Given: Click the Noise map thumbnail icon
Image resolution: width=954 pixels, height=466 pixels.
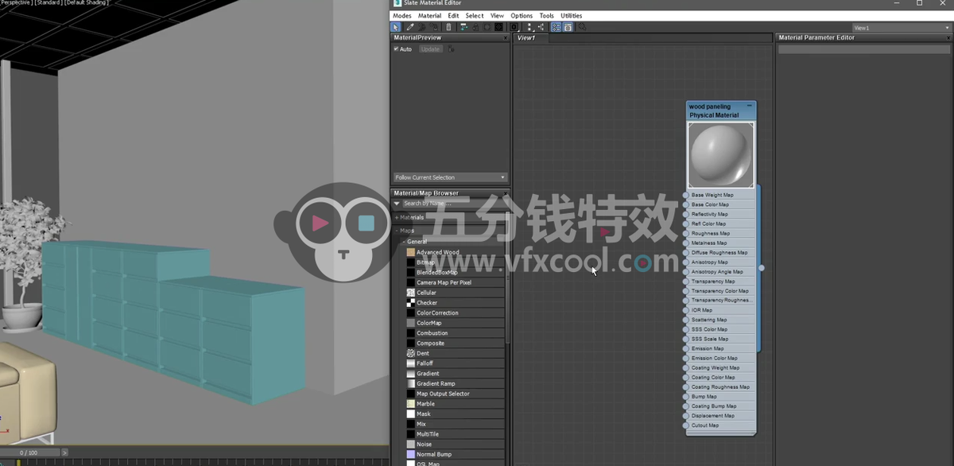Looking at the screenshot, I should [411, 445].
